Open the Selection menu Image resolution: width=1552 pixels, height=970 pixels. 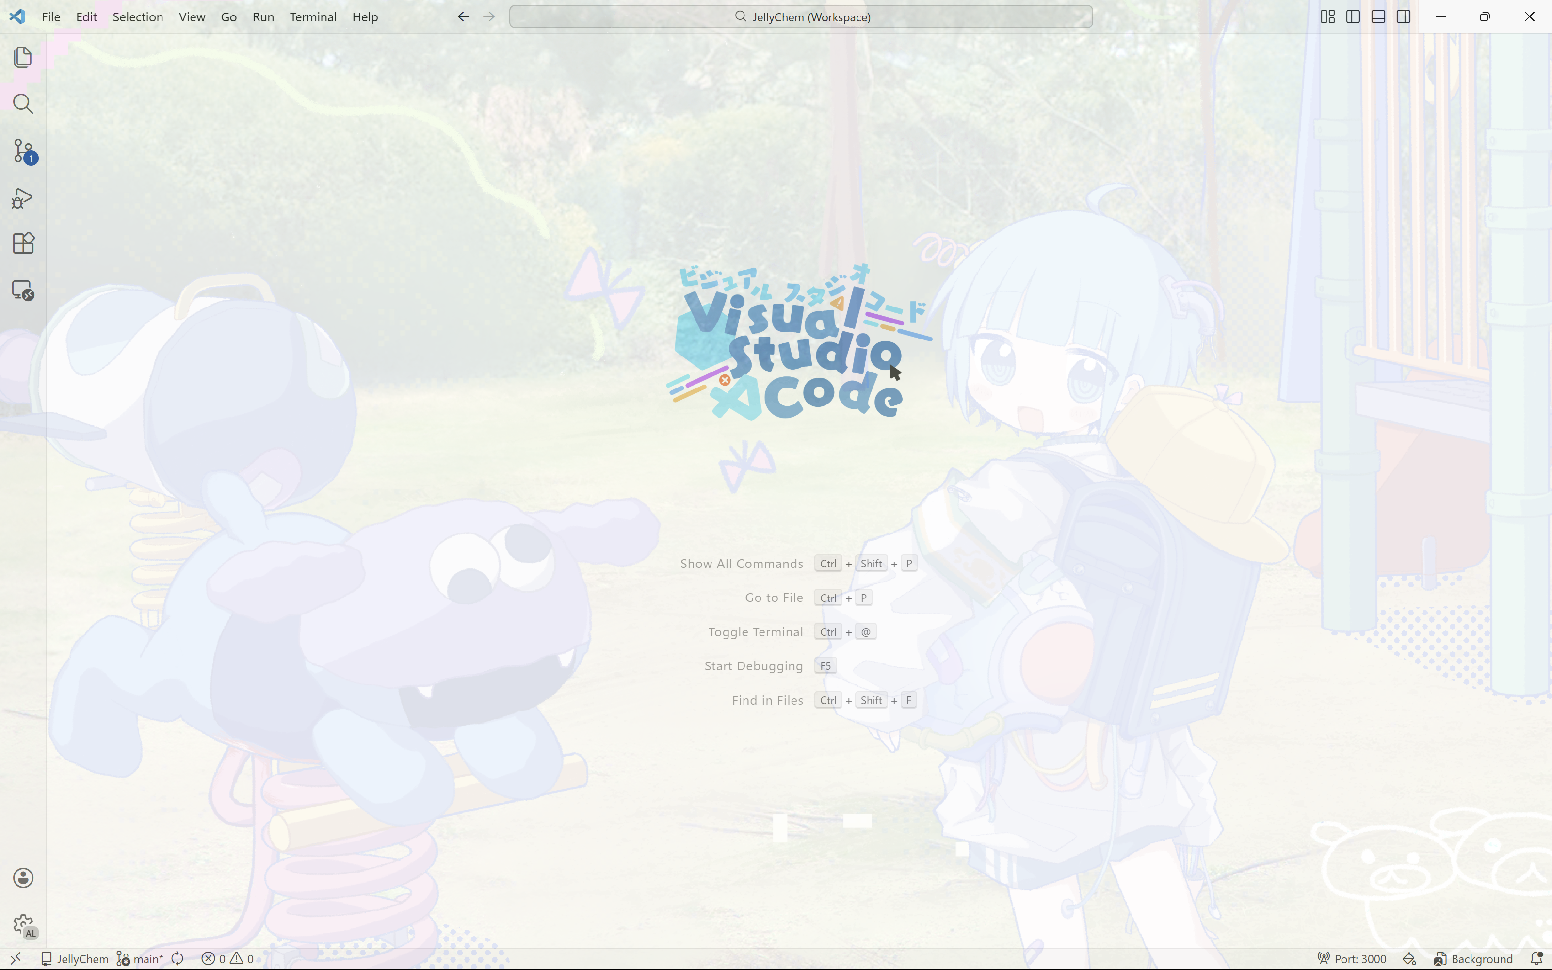(137, 17)
